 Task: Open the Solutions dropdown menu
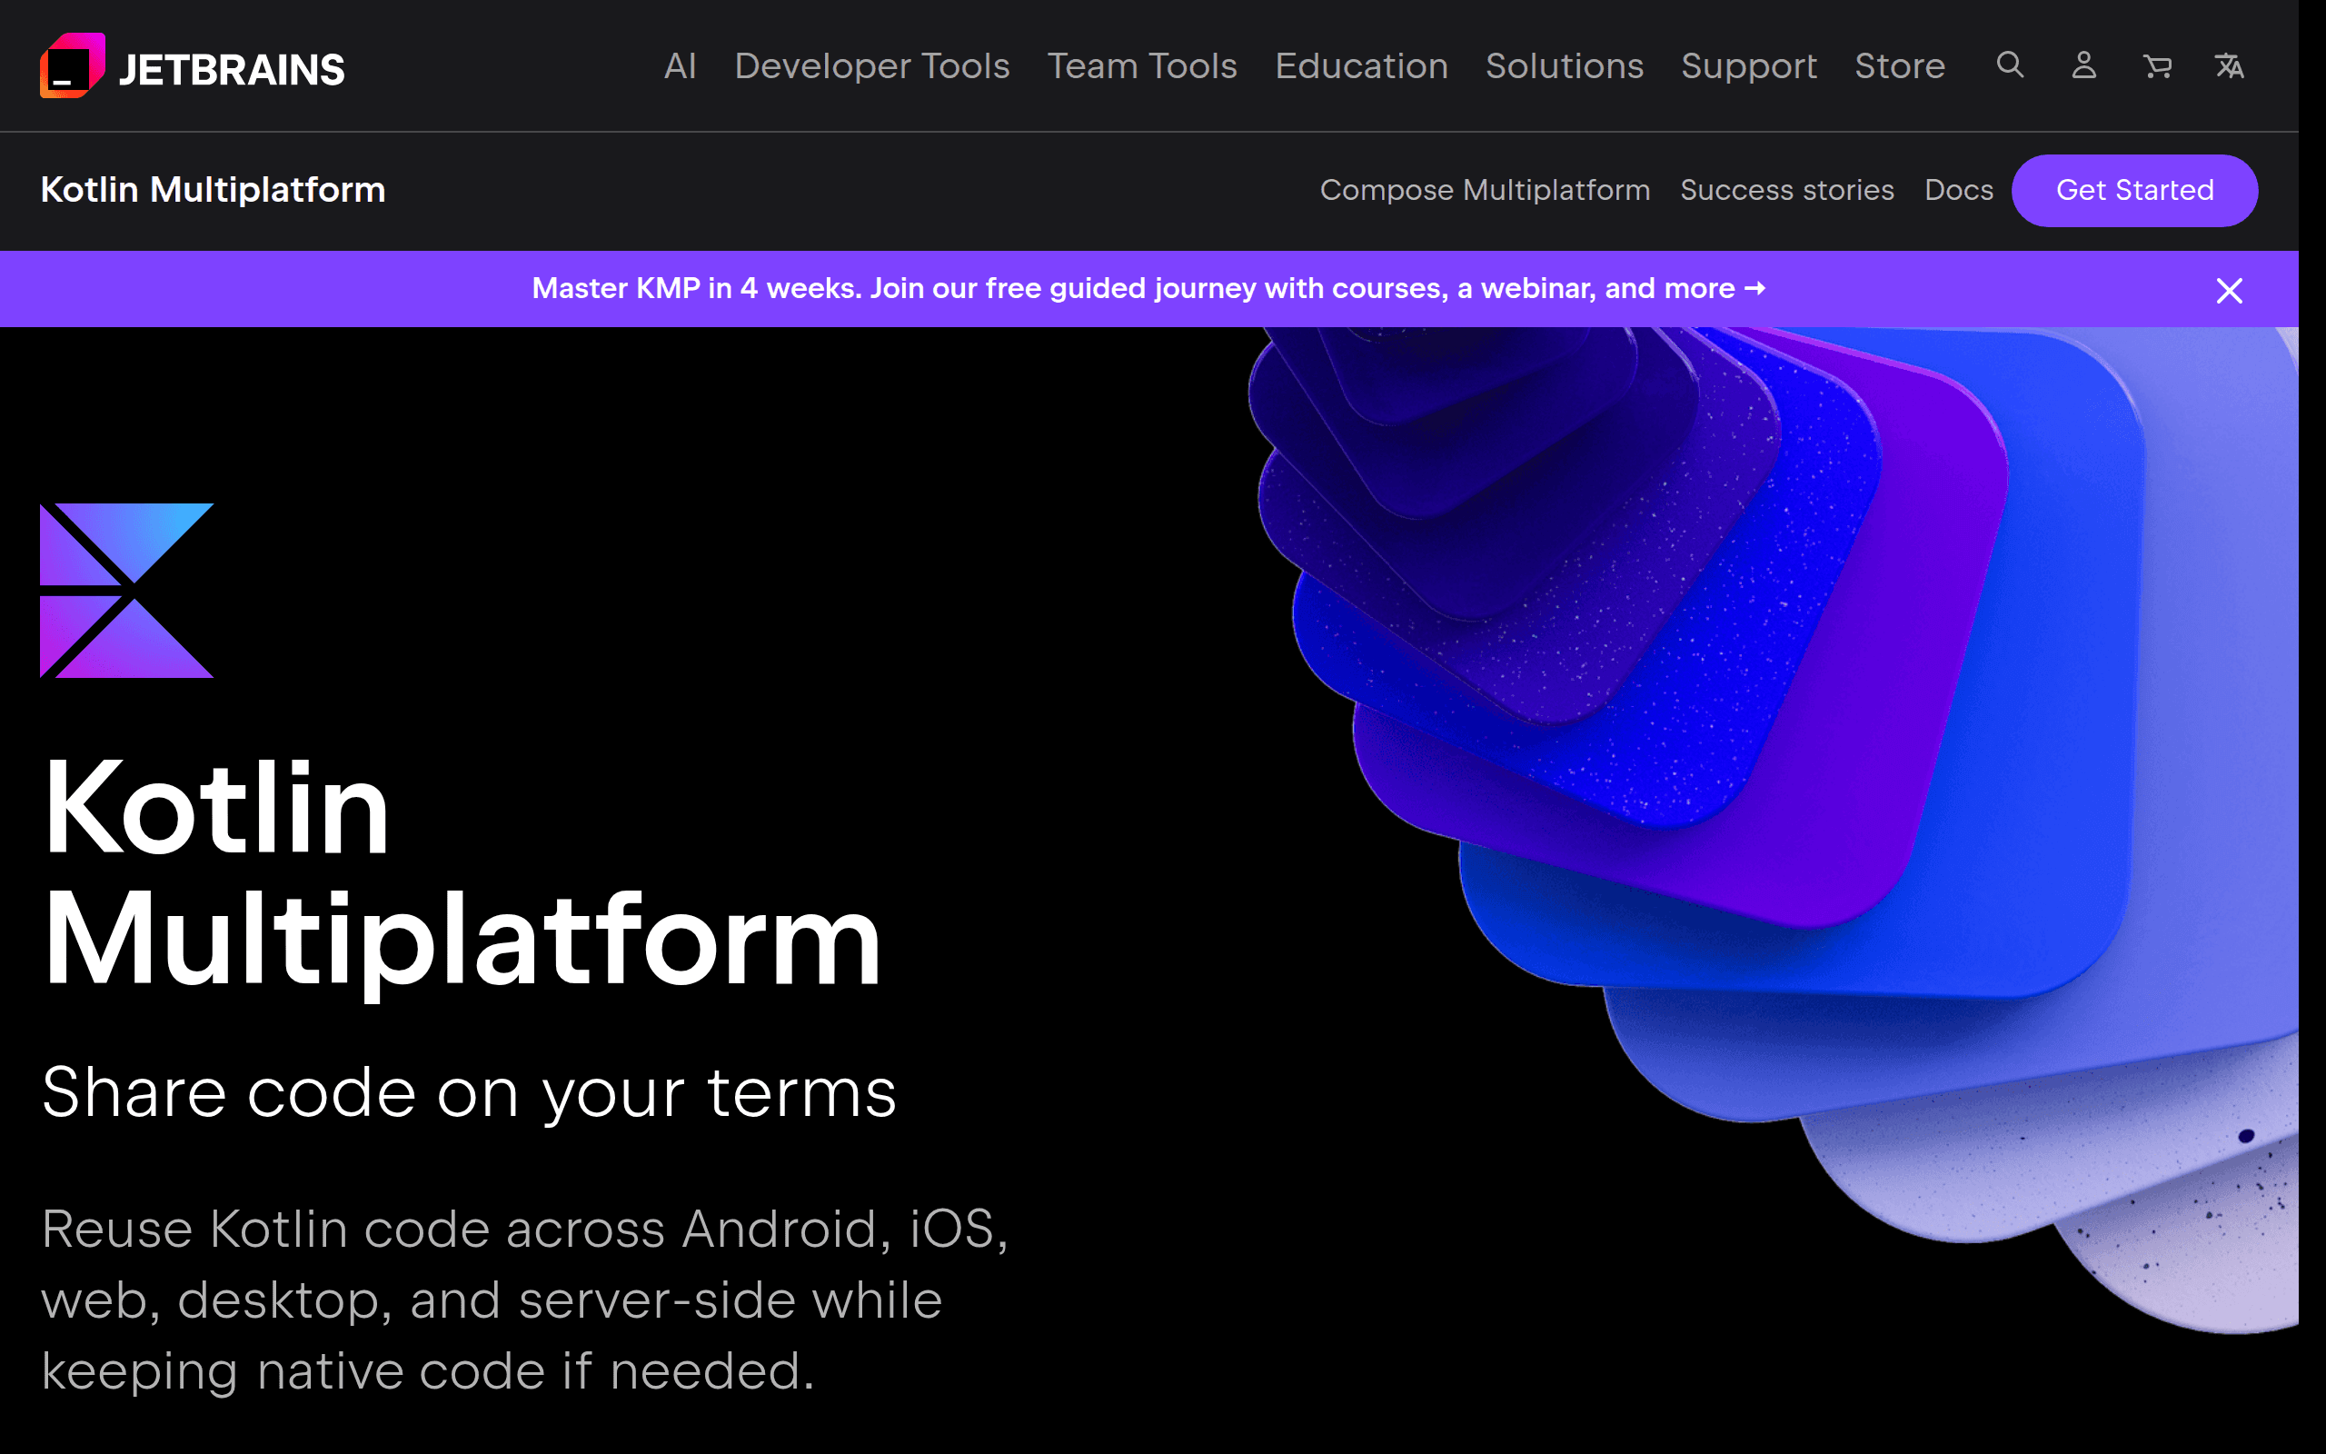[x=1564, y=65]
